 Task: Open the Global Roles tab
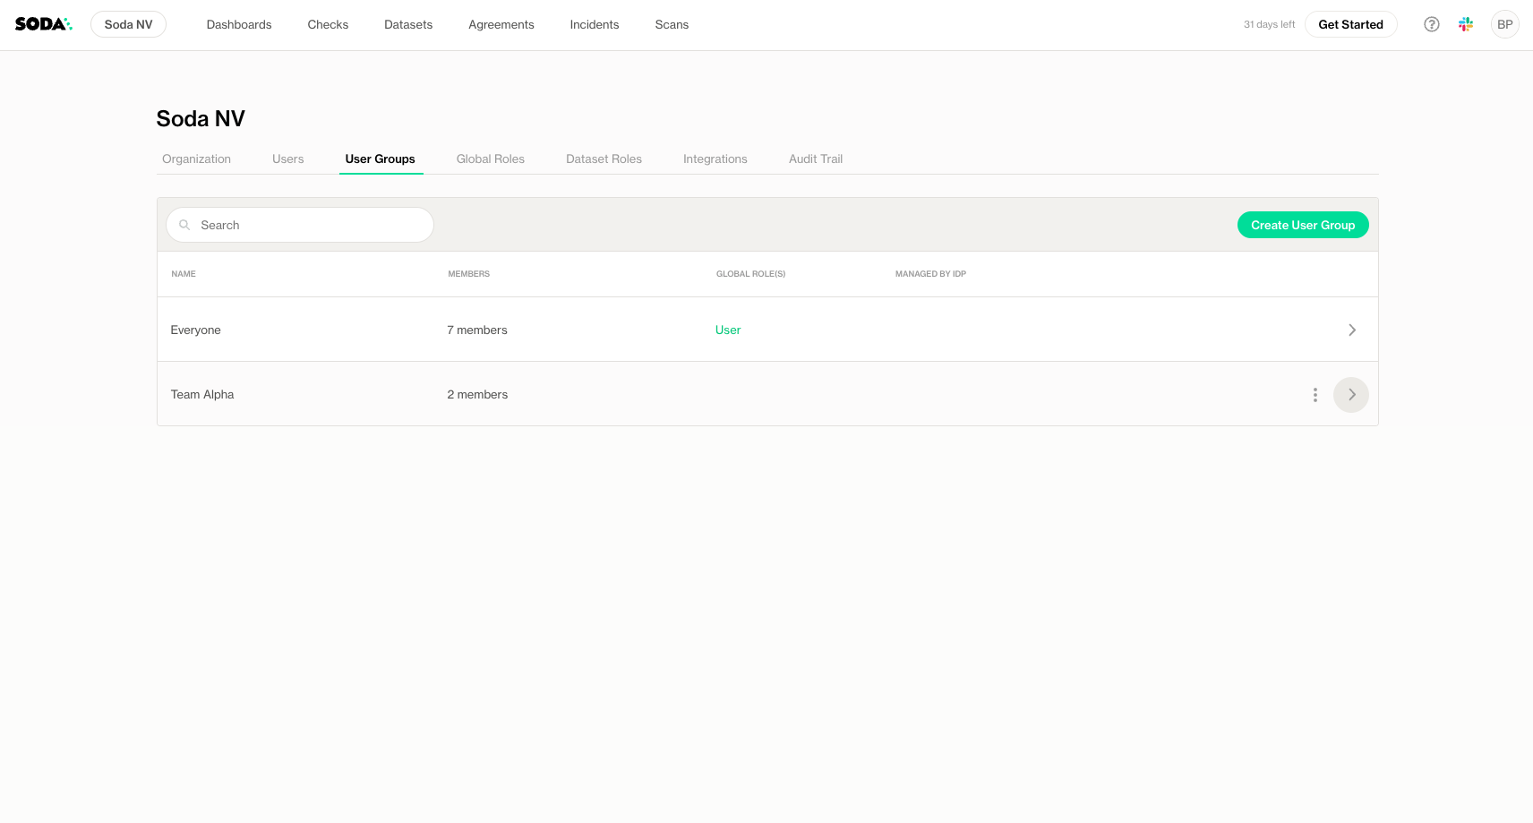coord(490,159)
